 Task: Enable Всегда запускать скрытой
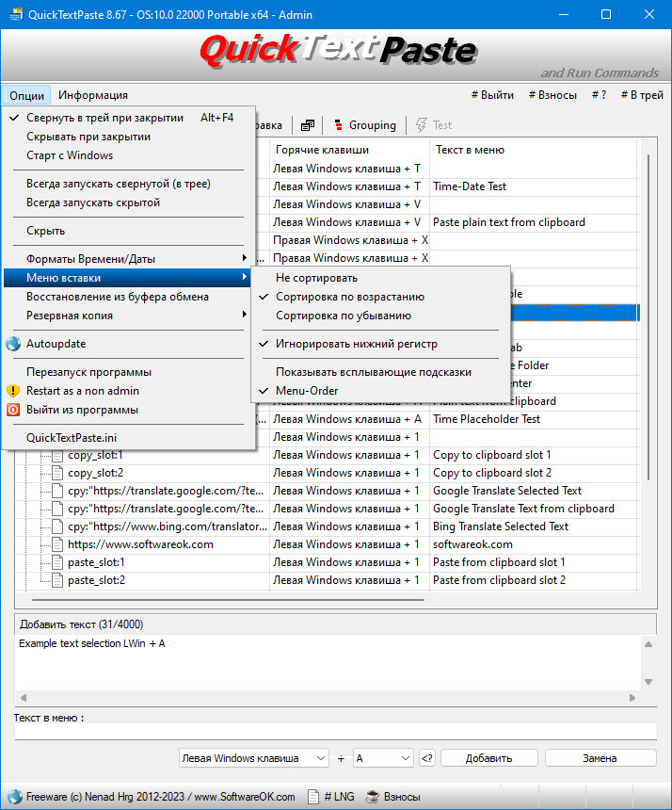coord(129,202)
